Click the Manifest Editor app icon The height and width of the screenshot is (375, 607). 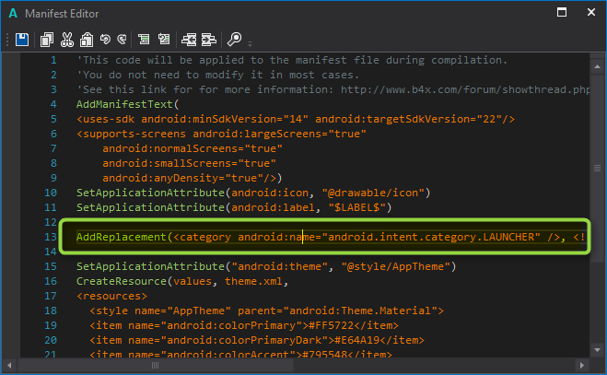point(13,14)
